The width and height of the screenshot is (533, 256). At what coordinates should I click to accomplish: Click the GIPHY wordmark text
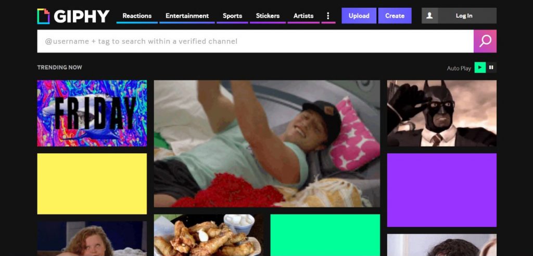(x=82, y=16)
